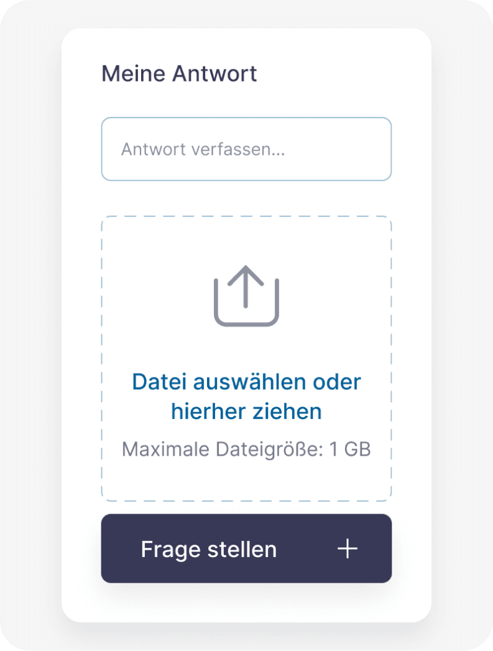This screenshot has height=651, width=493.
Task: Click the "Frage stellen" button
Action: 246,548
